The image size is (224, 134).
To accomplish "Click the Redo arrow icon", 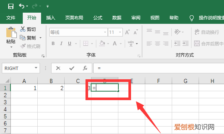I will coord(35,6).
